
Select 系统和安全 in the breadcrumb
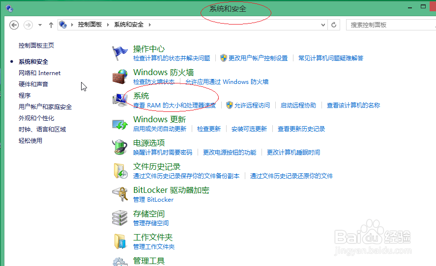click(129, 25)
